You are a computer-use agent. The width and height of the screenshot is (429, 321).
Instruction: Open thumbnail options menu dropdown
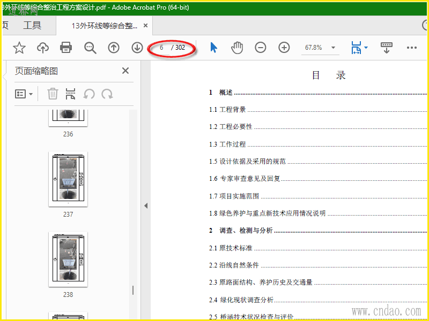24,94
